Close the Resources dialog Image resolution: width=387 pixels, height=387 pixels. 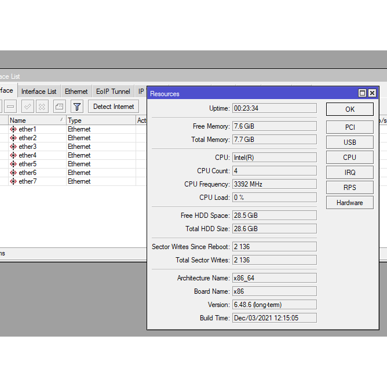point(372,93)
